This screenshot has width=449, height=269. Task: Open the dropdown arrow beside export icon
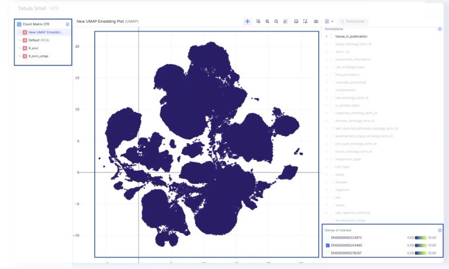pyautogui.click(x=332, y=21)
